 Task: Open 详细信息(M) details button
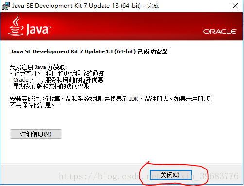[x=36, y=134]
